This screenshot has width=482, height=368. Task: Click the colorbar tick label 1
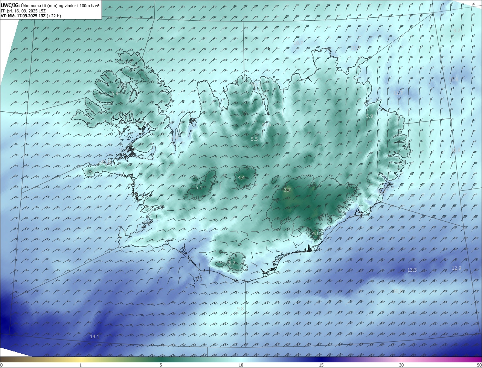pyautogui.click(x=81, y=365)
